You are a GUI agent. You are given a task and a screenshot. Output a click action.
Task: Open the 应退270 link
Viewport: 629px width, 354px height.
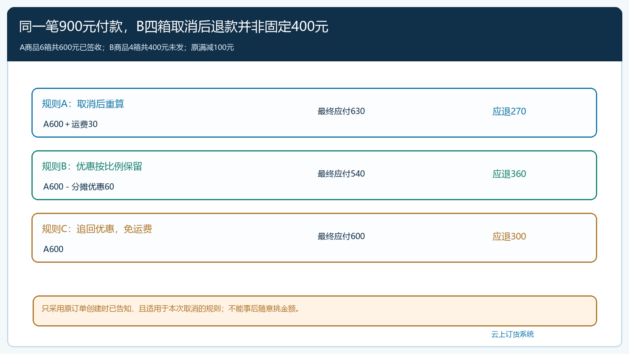(x=509, y=111)
